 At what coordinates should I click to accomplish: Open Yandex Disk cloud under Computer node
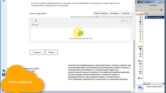click(141, 73)
